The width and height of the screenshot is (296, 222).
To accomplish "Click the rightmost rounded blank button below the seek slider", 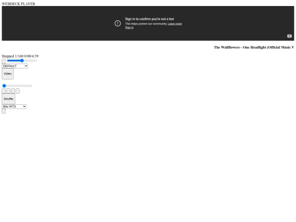I will click(18, 91).
